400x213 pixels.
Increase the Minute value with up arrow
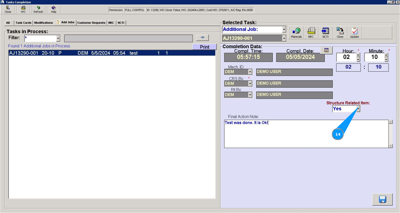click(x=386, y=55)
